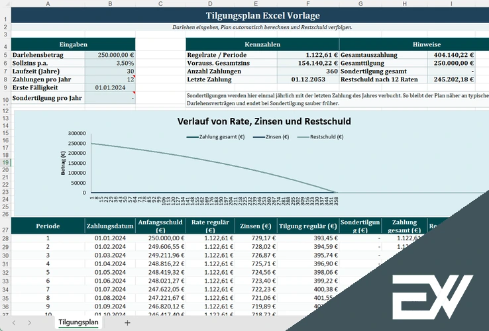Viewport: 489px width, 331px height.
Task: Select the Sollzins value 3,50% cell
Action: tap(110, 63)
